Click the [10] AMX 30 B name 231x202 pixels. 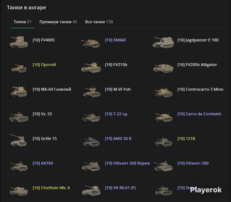(118, 138)
